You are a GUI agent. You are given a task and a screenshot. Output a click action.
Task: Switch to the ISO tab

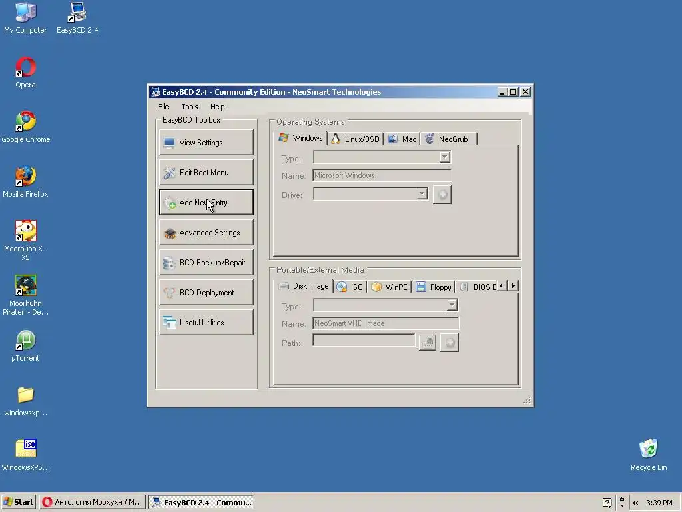click(350, 287)
